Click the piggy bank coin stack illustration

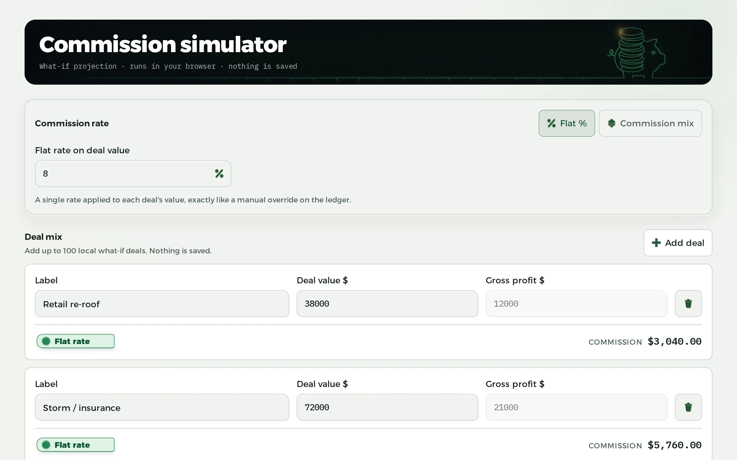coord(636,52)
